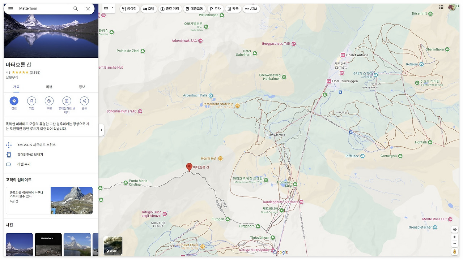463x260 pixels.
Task: Toggle the 대중교통 transit filter
Action: 195,9
